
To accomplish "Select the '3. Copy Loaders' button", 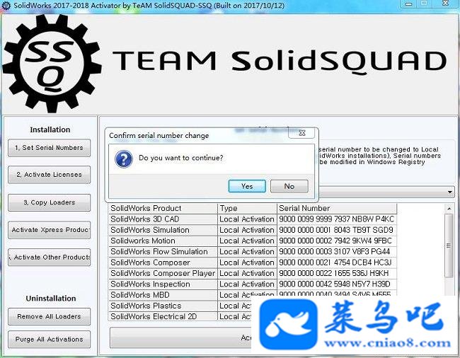I will [49, 202].
